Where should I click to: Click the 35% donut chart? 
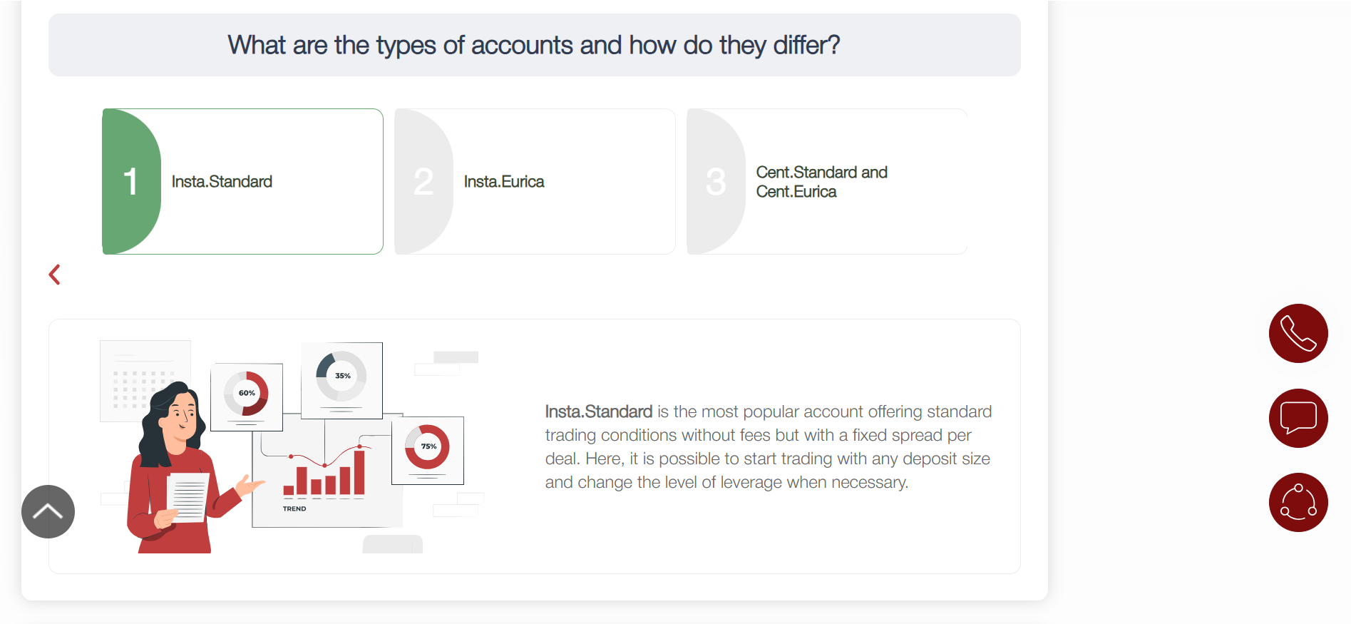341,376
